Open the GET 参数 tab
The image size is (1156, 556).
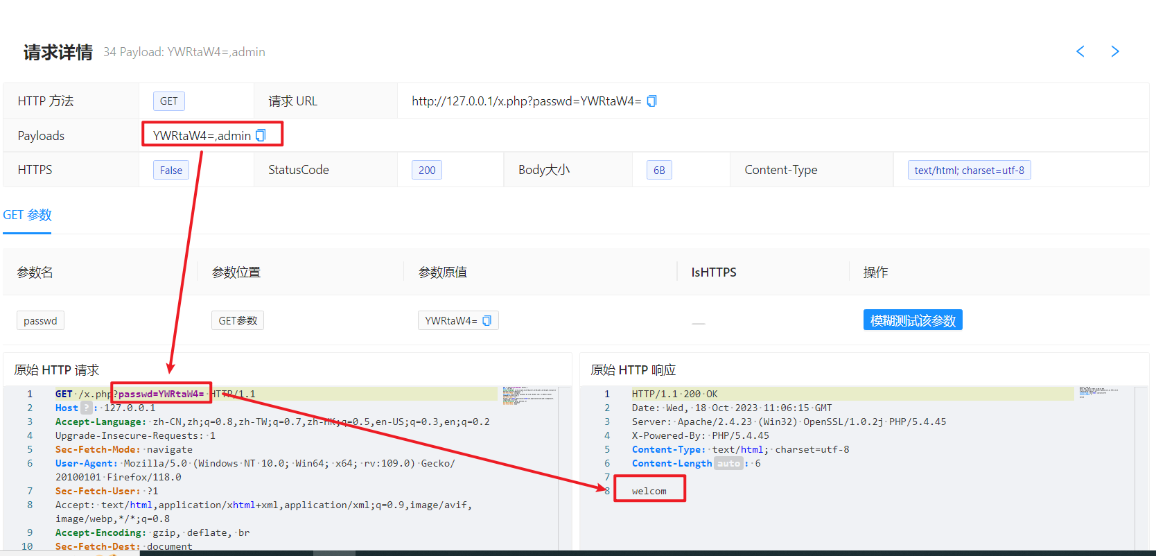tap(27, 215)
